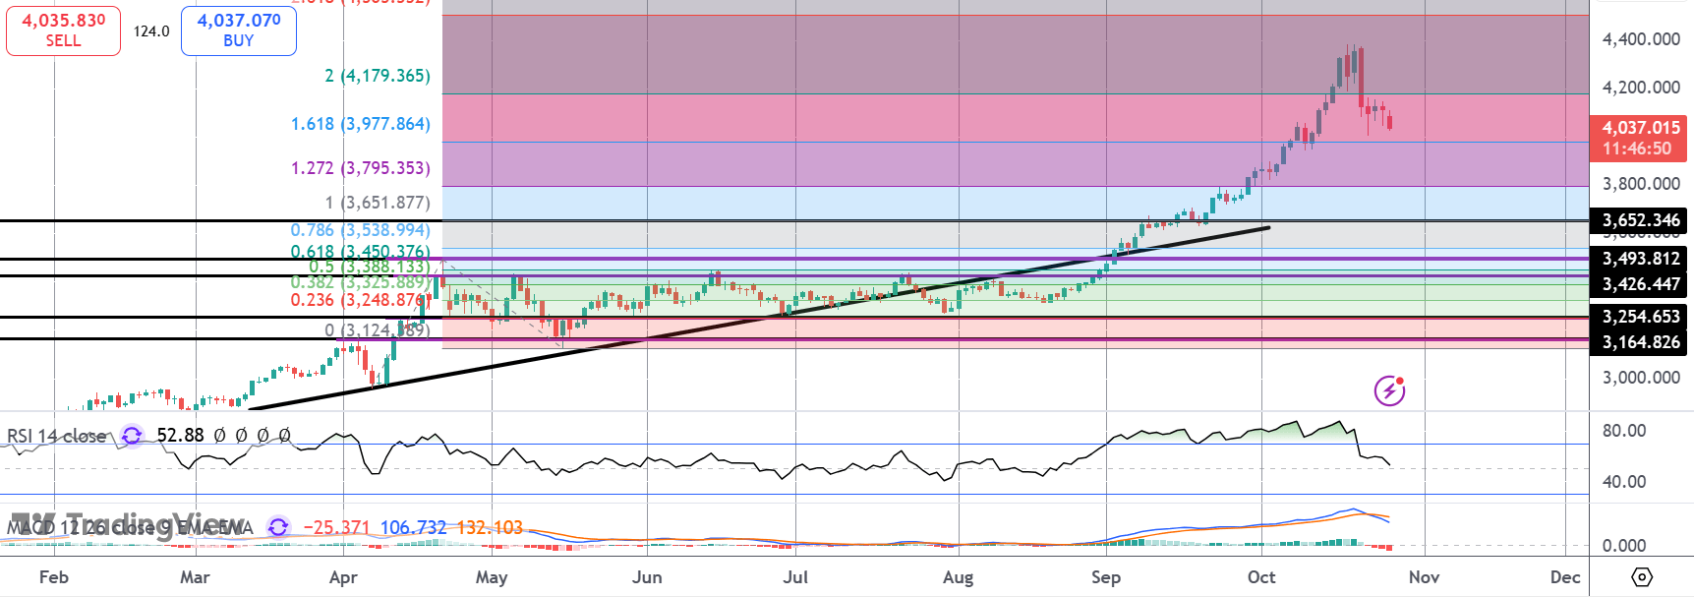Click the blue BUY price button
Viewport: 1694px width, 597px height.
[238, 30]
